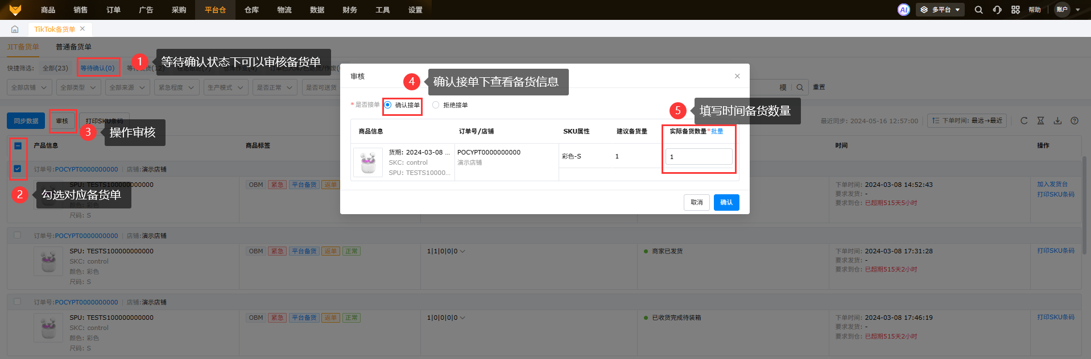Open the 是否正常 dropdown

[x=275, y=87]
